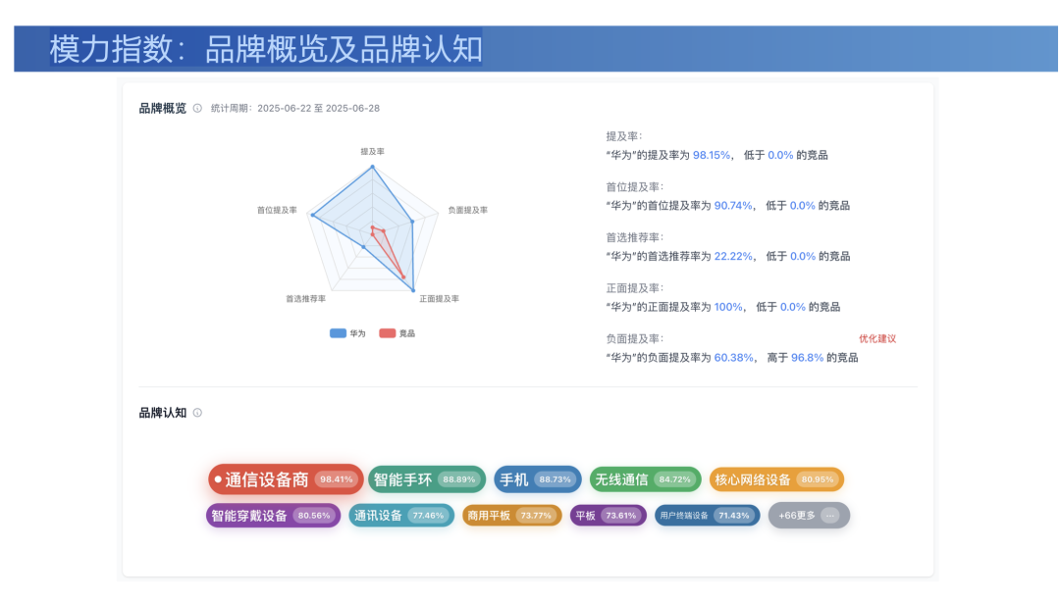Click blue radar point at 提及率 vertex

(x=373, y=167)
